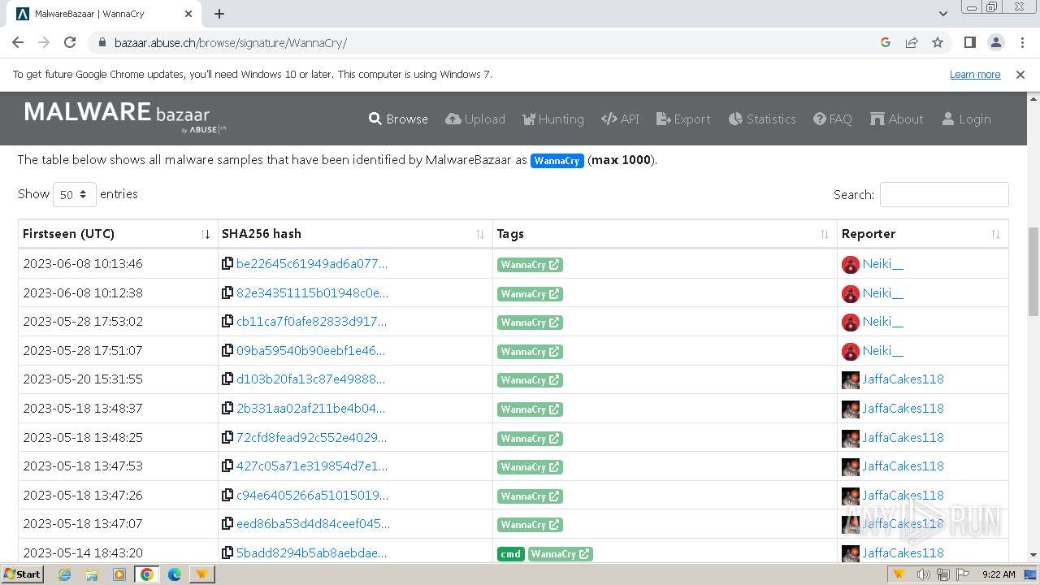Open a new browser tab
This screenshot has height=585, width=1040.
pos(219,14)
